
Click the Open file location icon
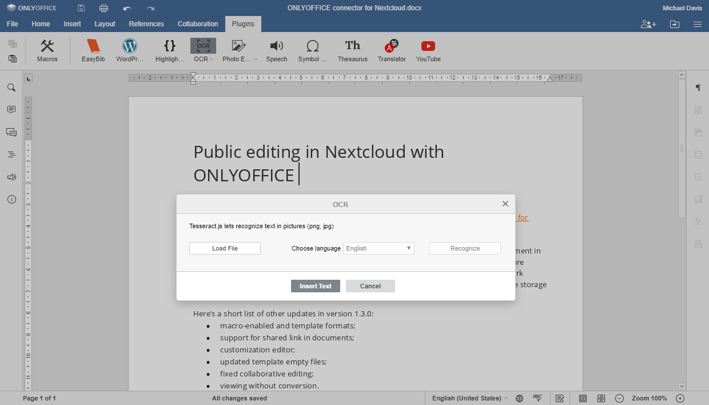[675, 24]
